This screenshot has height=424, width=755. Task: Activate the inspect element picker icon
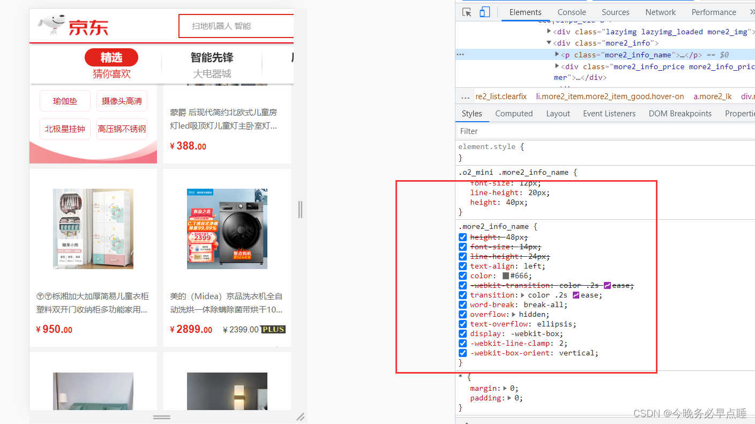[x=467, y=12]
